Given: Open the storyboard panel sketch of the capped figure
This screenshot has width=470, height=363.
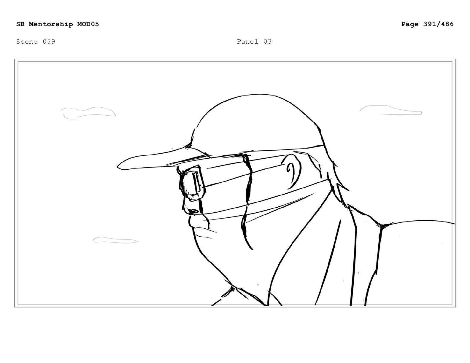Looking at the screenshot, I should pos(235,183).
